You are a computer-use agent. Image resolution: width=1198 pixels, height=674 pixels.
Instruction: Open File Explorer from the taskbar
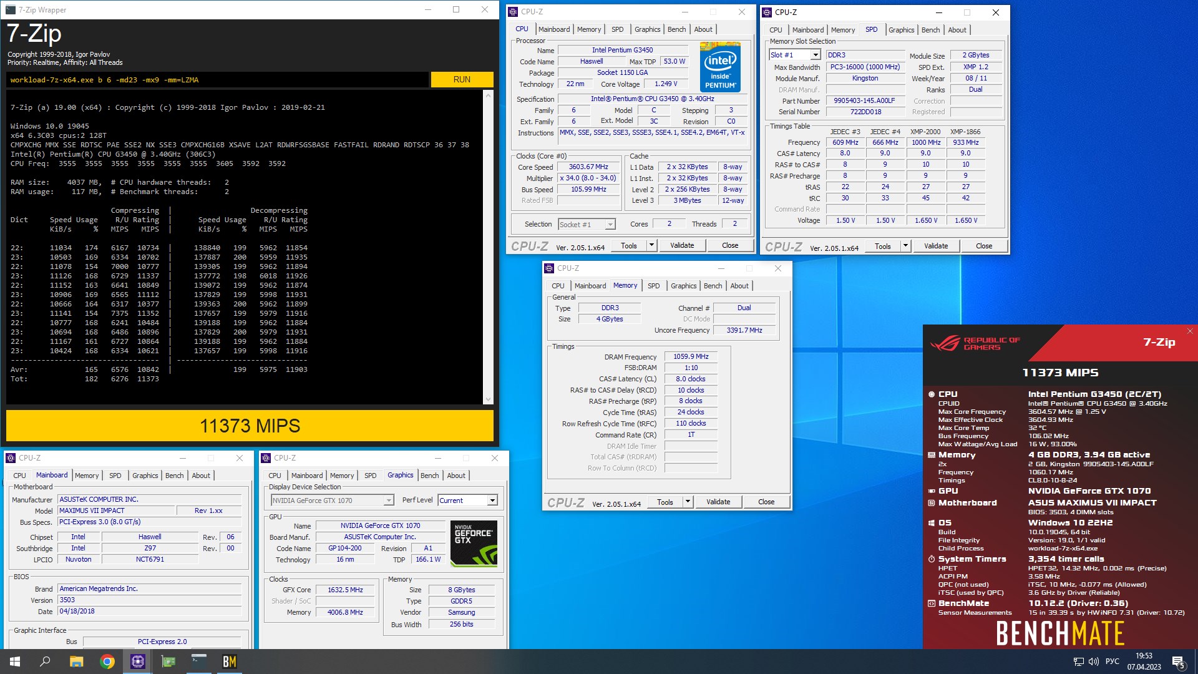76,662
